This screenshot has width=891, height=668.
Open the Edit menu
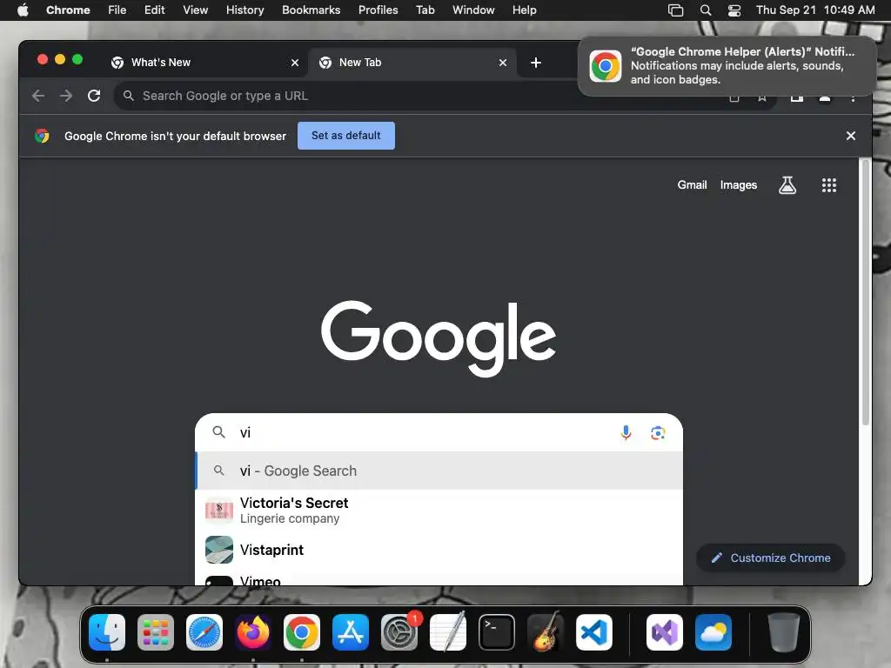point(155,10)
